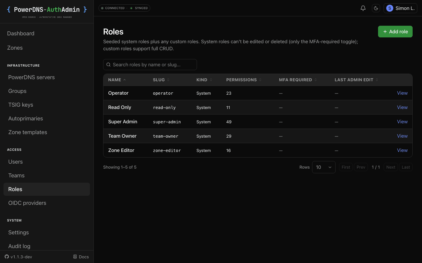Screen dimensions: 422x263
Task: View the Team Owner role
Action: point(402,136)
